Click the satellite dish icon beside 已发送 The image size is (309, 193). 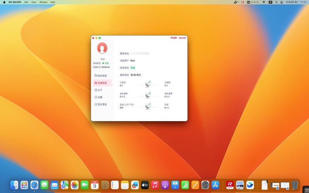tap(148, 84)
